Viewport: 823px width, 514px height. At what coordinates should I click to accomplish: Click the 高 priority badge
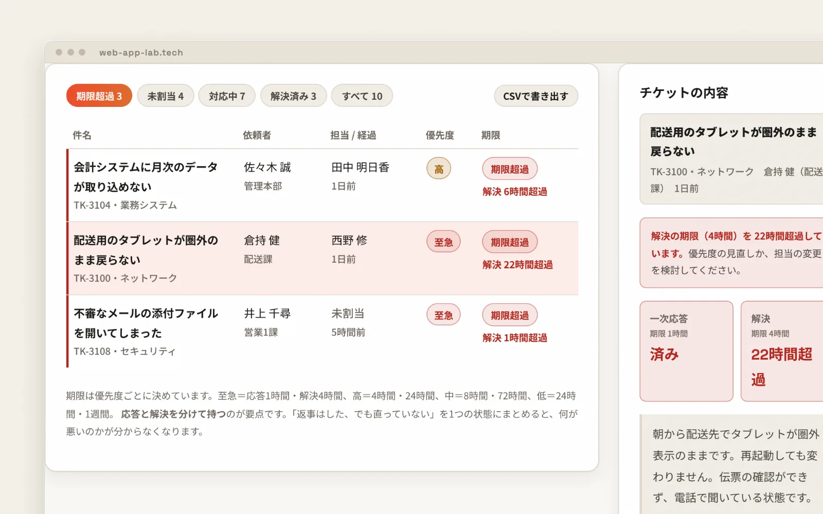(439, 169)
